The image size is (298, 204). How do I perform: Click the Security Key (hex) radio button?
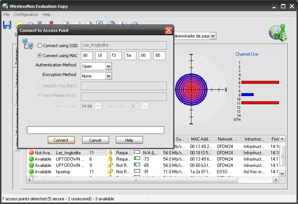(39, 85)
